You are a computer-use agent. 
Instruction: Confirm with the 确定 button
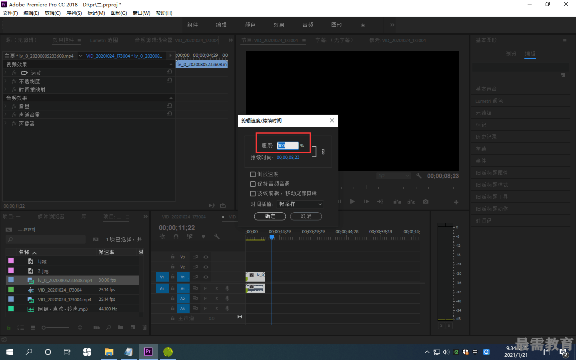(x=270, y=216)
